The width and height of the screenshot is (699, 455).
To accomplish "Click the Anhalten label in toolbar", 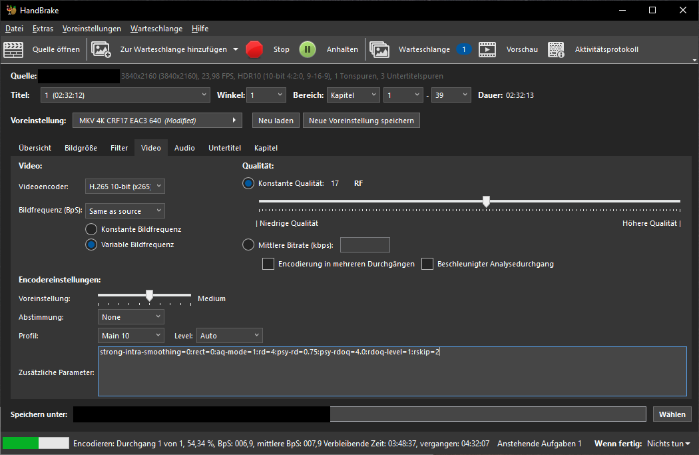I will coord(342,49).
